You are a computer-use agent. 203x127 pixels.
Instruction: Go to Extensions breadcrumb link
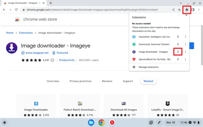click(x=26, y=33)
